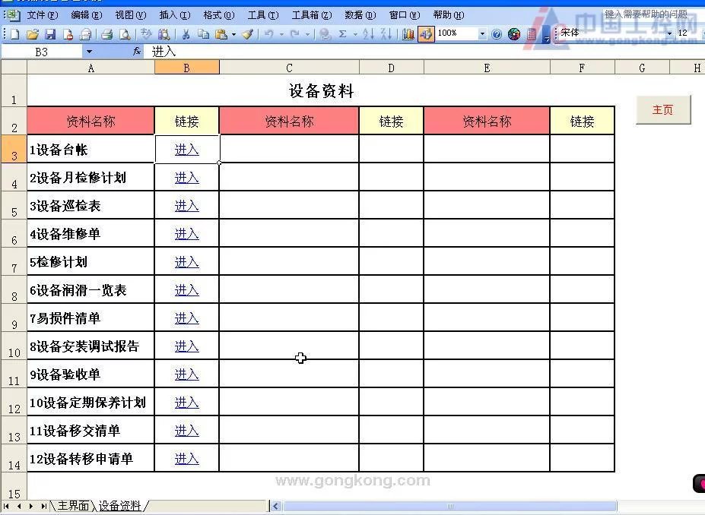705x515 pixels.
Task: Click the horizontal scrollbar thumb
Action: point(449,507)
